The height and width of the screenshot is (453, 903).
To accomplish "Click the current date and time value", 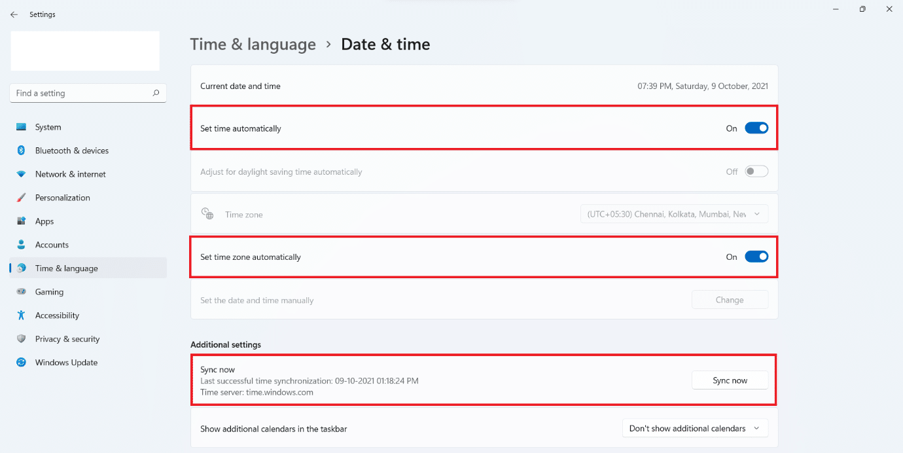I will [703, 86].
